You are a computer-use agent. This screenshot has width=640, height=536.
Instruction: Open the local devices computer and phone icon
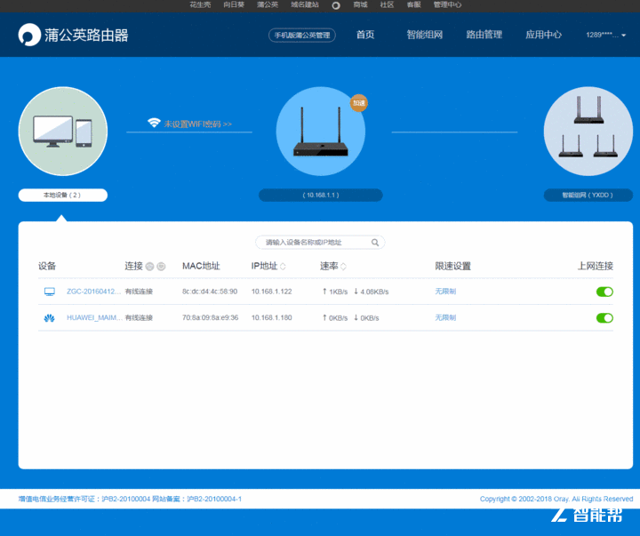tap(63, 131)
